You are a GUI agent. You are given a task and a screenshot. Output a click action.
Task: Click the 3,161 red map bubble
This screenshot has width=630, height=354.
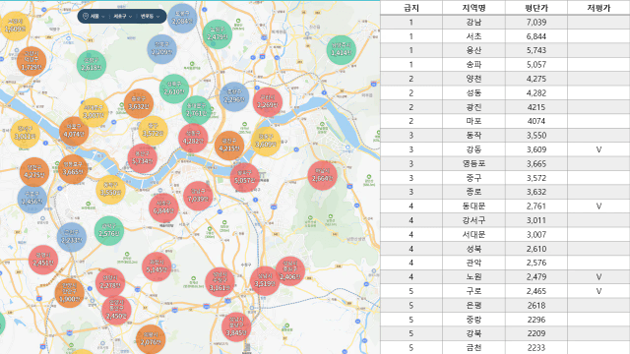pyautogui.click(x=220, y=282)
